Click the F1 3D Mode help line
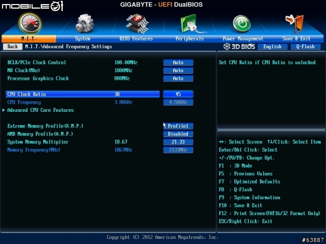 (235, 166)
